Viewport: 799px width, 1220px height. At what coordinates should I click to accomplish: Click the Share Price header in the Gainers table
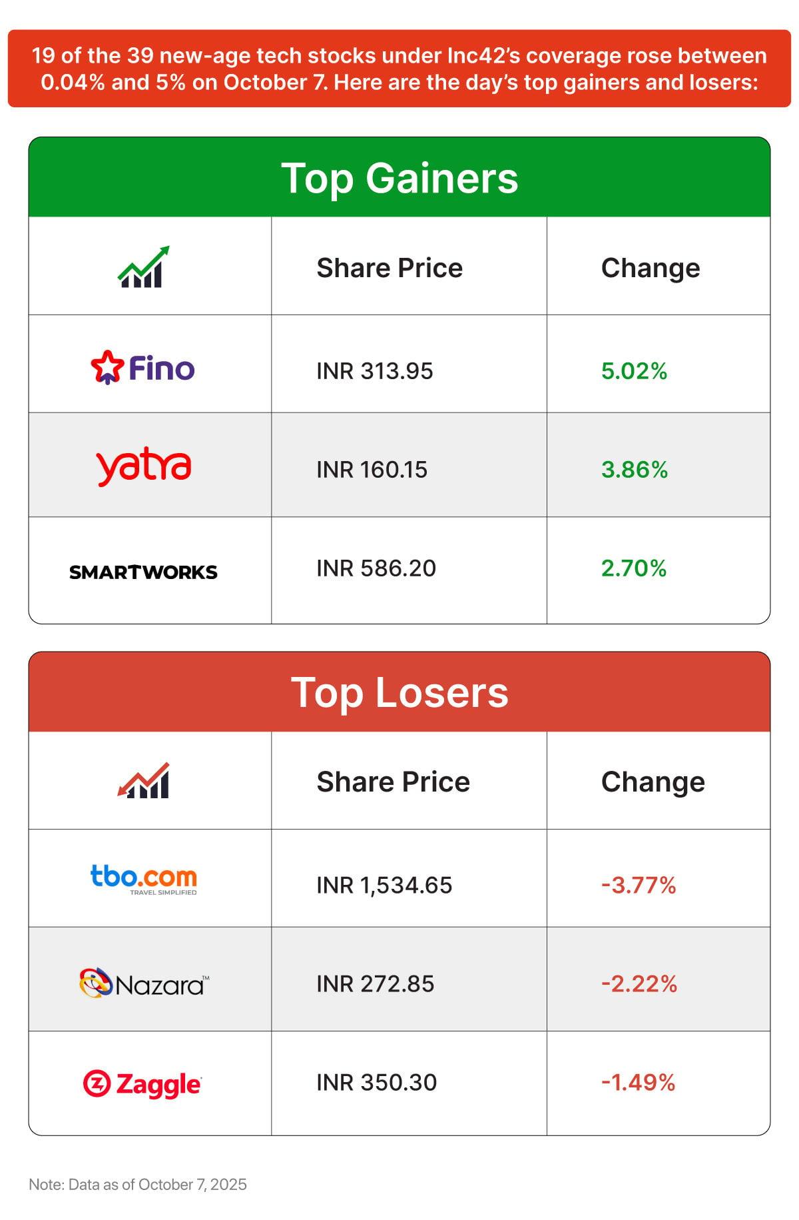390,268
